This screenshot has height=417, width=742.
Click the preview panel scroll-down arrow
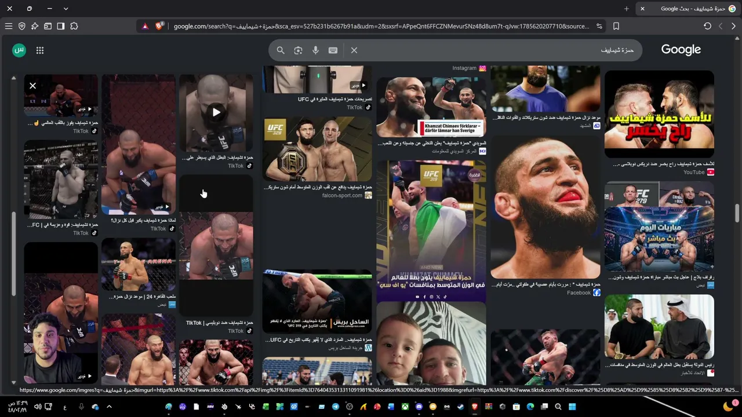(x=13, y=382)
